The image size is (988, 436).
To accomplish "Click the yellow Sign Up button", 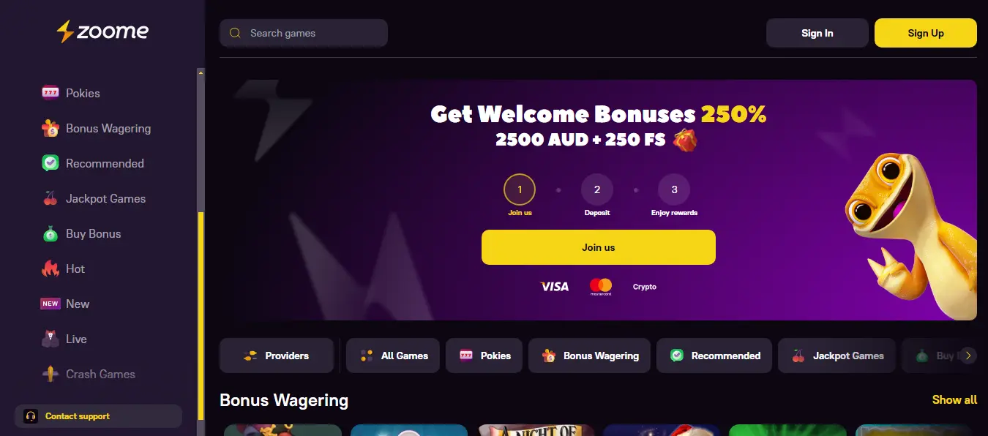I will point(926,33).
